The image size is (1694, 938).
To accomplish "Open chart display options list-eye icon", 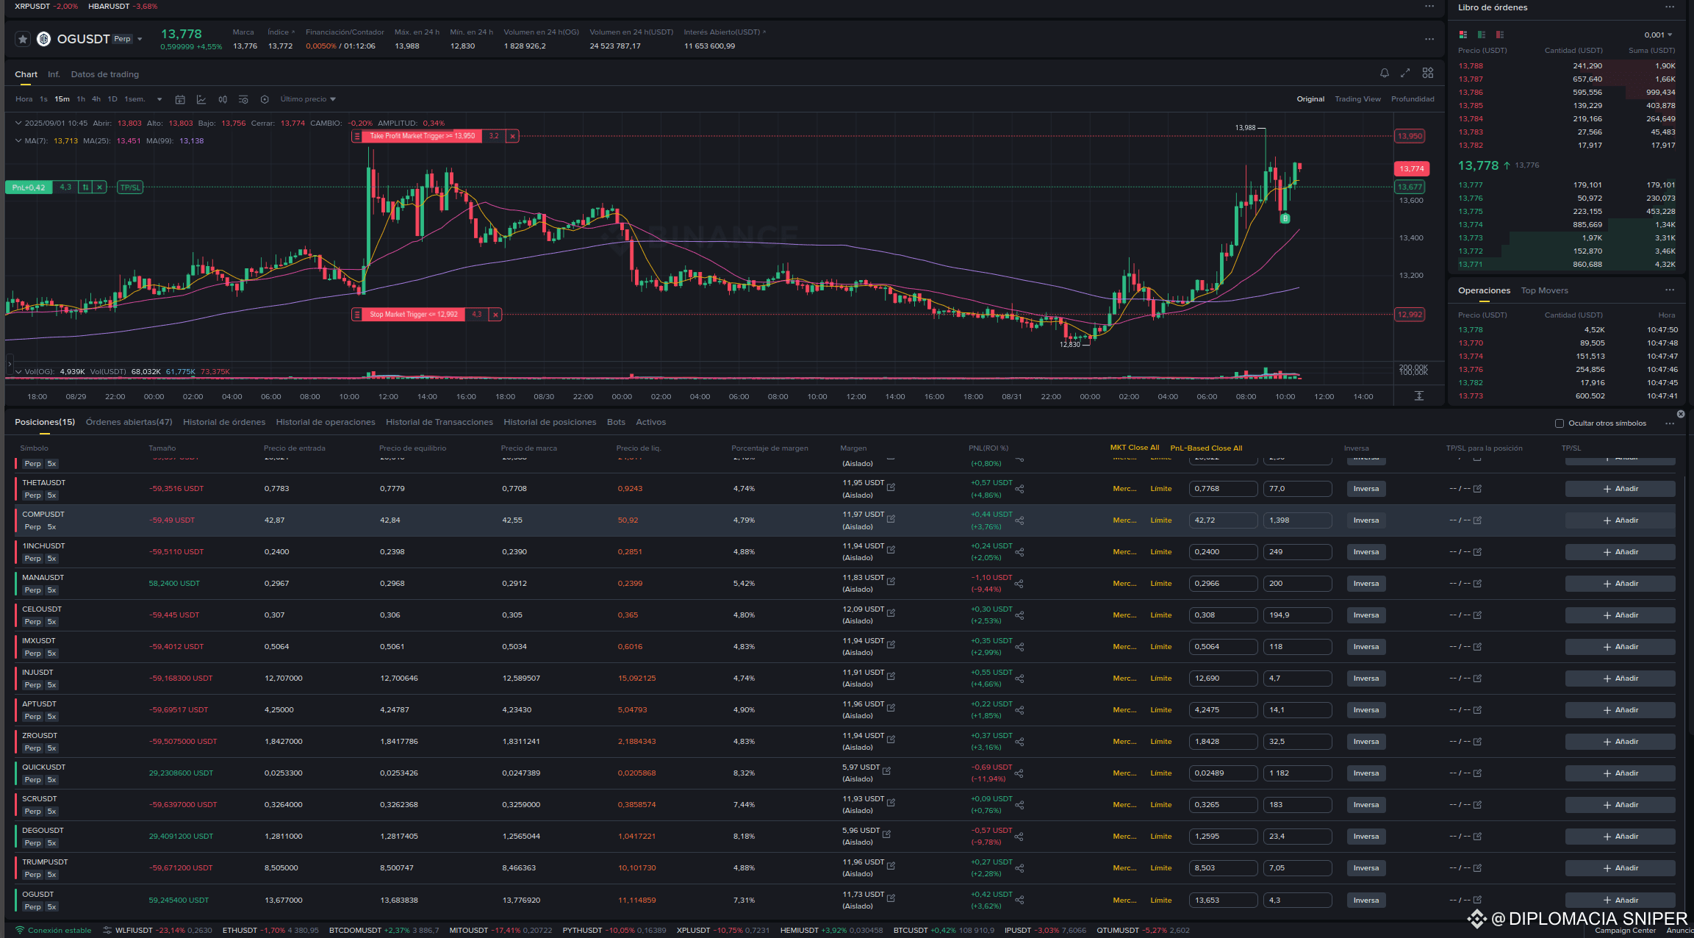I will click(x=243, y=99).
